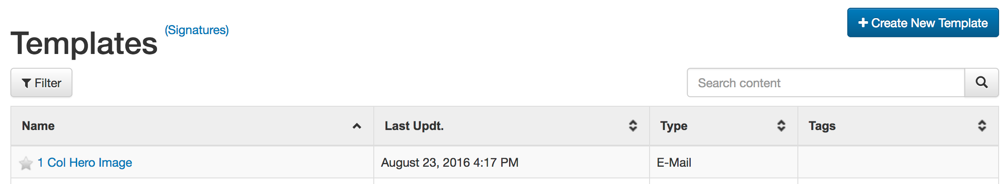Sort by the Tags header label

click(822, 126)
